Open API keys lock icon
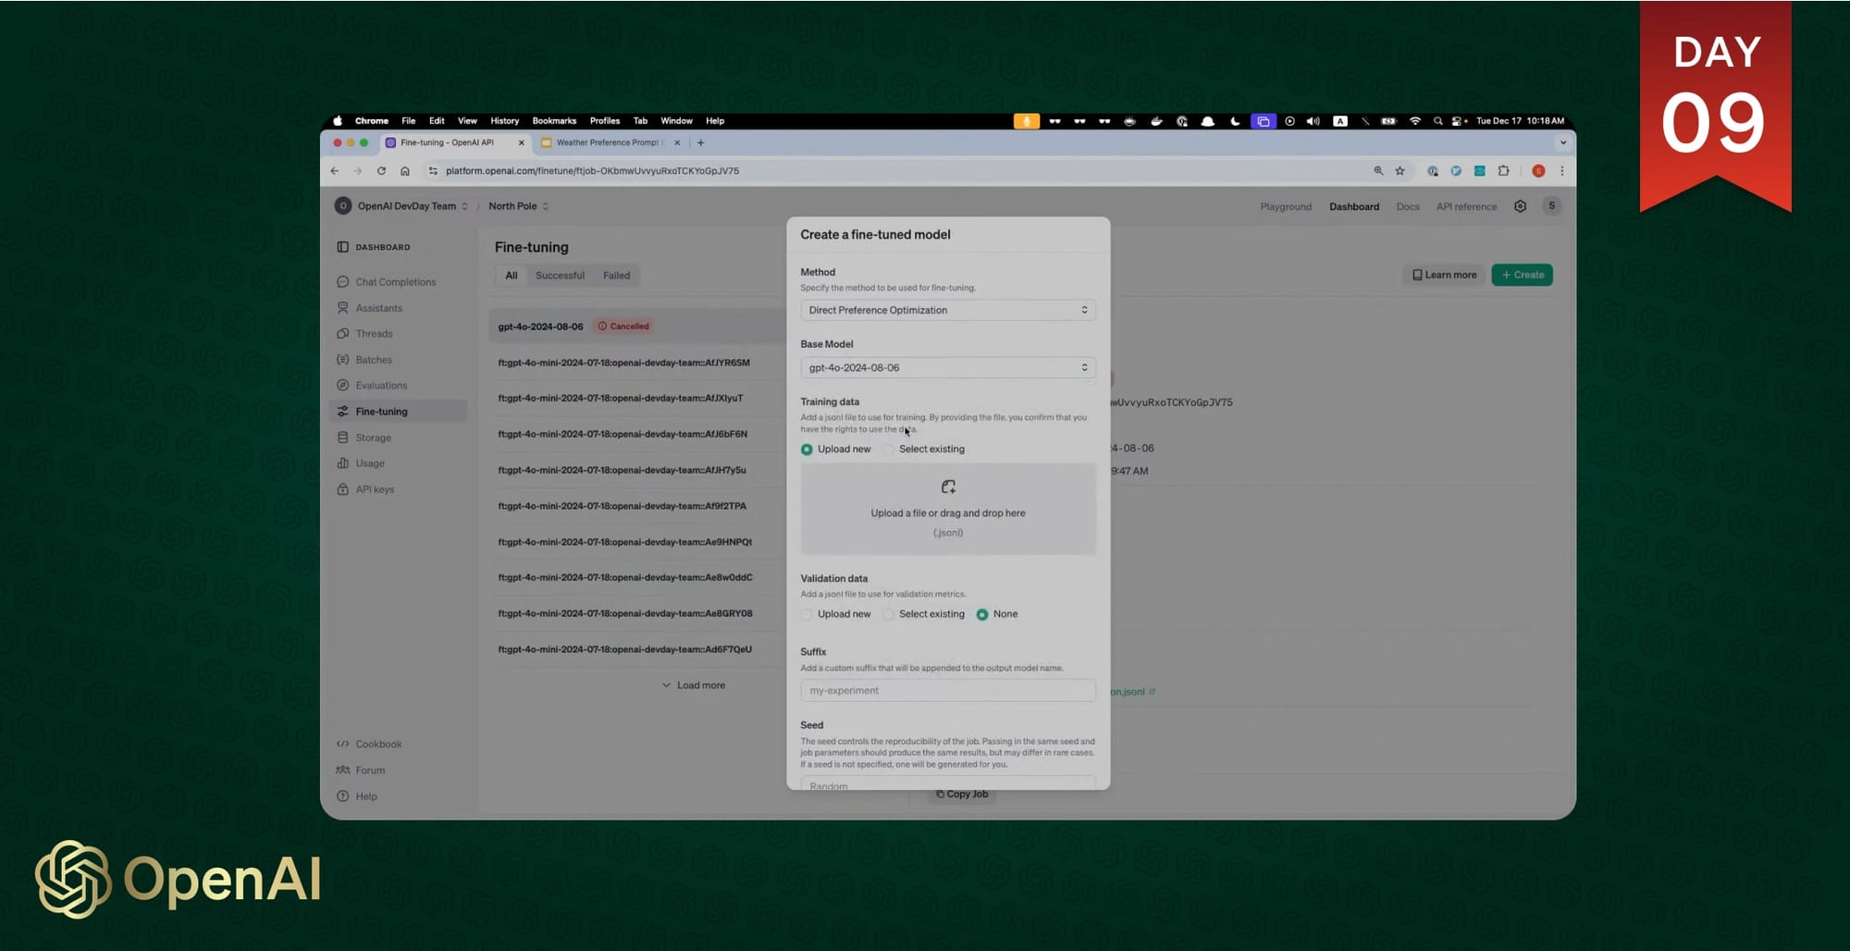 [343, 489]
